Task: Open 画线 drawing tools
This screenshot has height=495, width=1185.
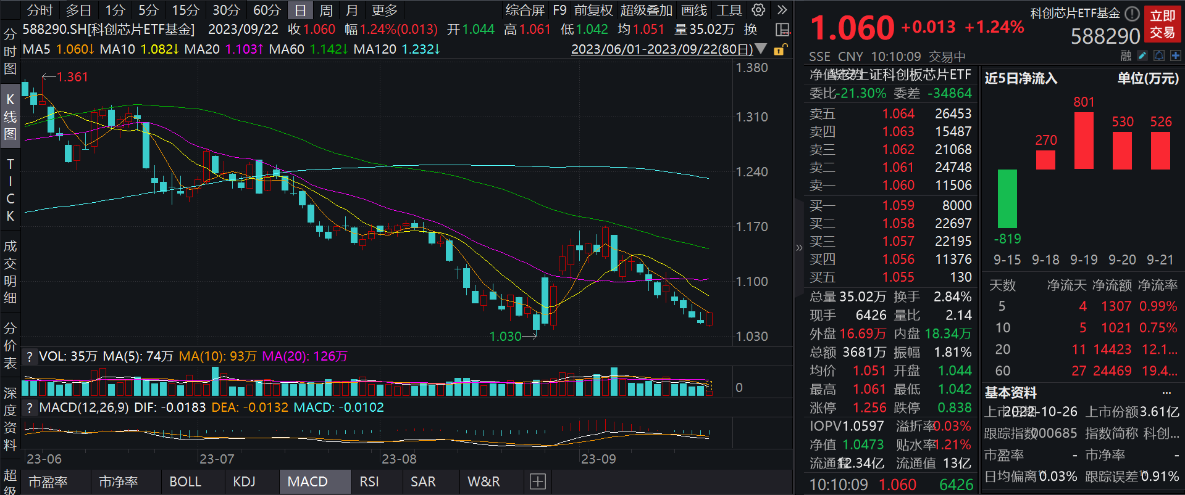Action: pyautogui.click(x=694, y=10)
